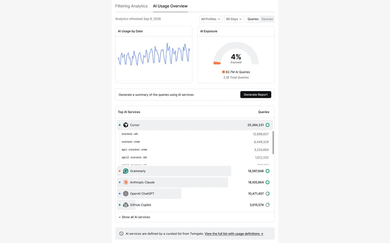
Task: Click the 12,898,657 query count
Action: click(261, 134)
